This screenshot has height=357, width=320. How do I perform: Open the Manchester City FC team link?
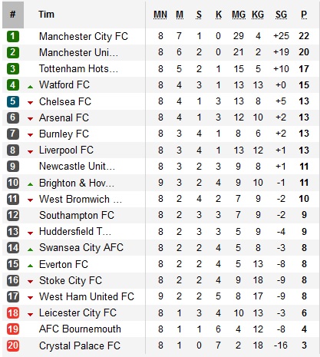pyautogui.click(x=84, y=36)
